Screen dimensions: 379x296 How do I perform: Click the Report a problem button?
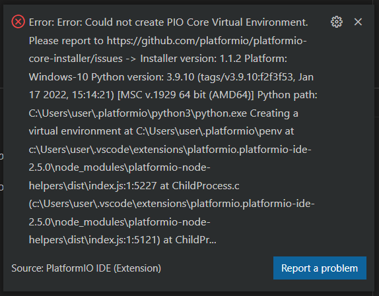click(320, 268)
